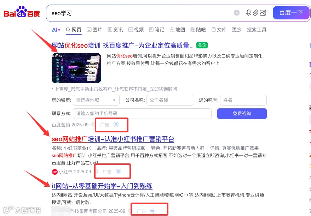Open the 网站优化seo培训 result link
311x216 pixels.
(x=122, y=46)
